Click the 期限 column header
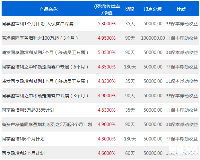Screen dimensions: 200x160 click(x=130, y=9)
